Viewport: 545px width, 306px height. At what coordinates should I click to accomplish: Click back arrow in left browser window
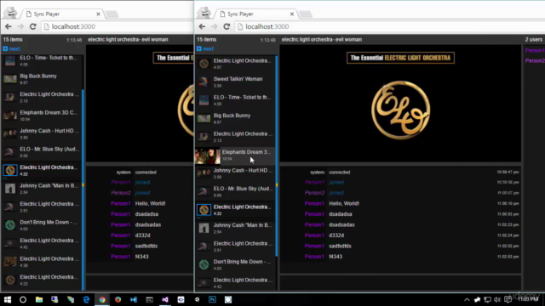click(9, 26)
